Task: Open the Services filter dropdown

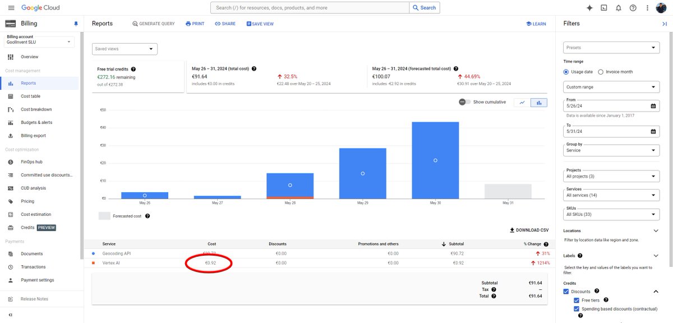Action: [611, 194]
